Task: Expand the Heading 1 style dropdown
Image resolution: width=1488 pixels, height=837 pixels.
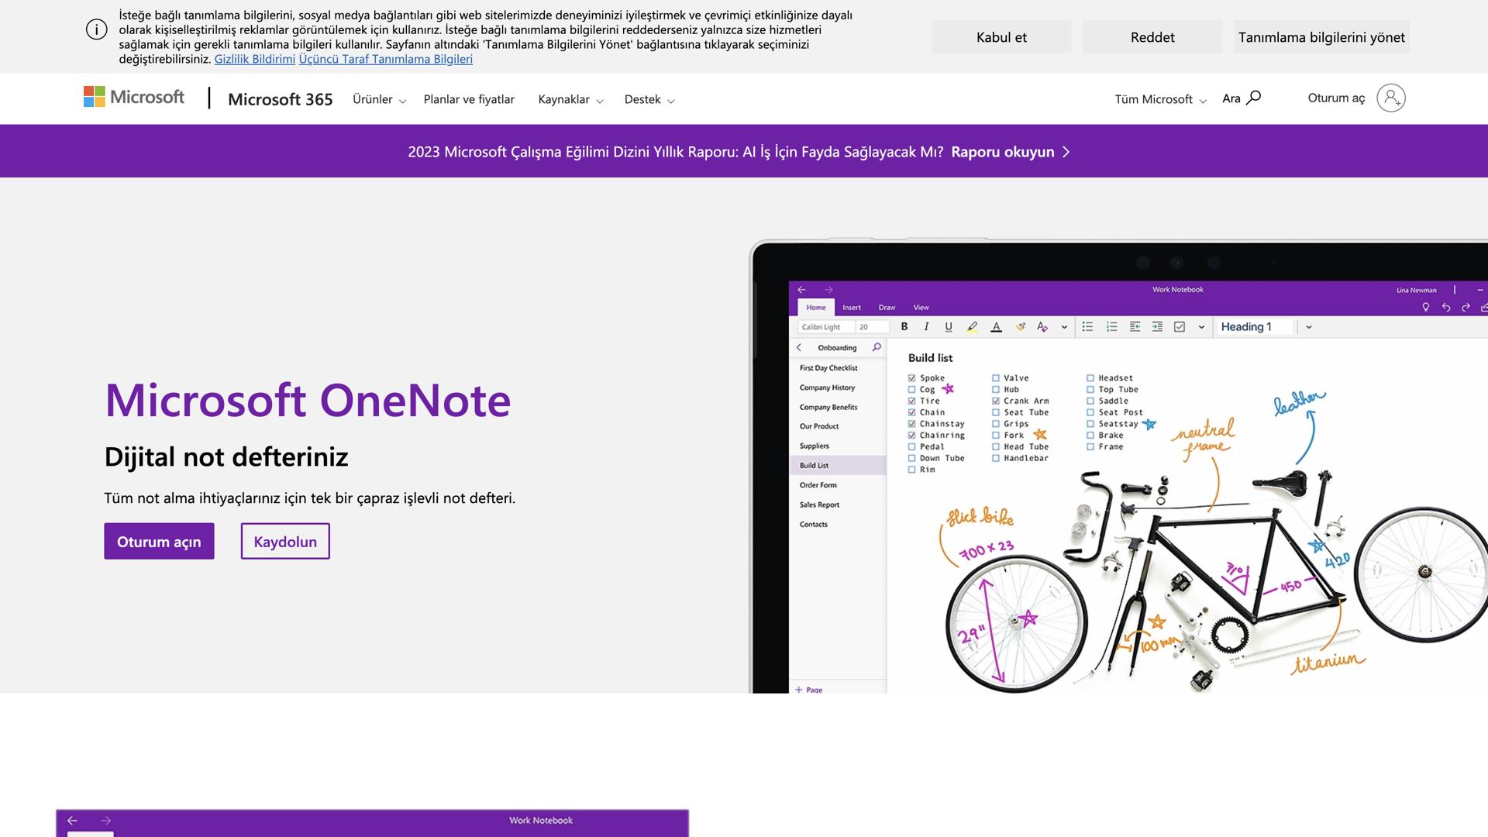Action: pyautogui.click(x=1309, y=327)
